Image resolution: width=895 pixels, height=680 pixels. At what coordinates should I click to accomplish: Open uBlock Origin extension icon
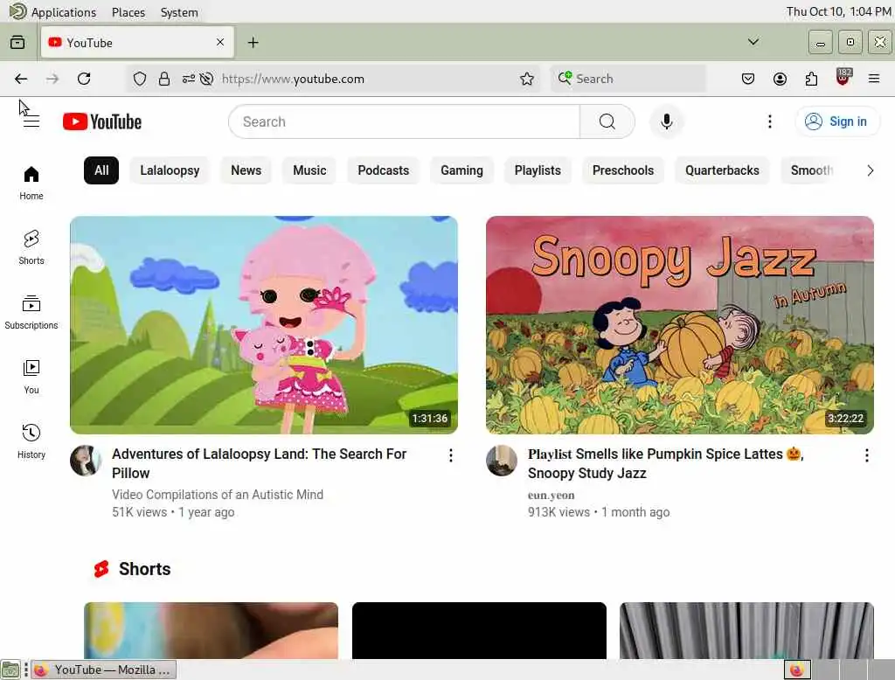[x=843, y=78]
